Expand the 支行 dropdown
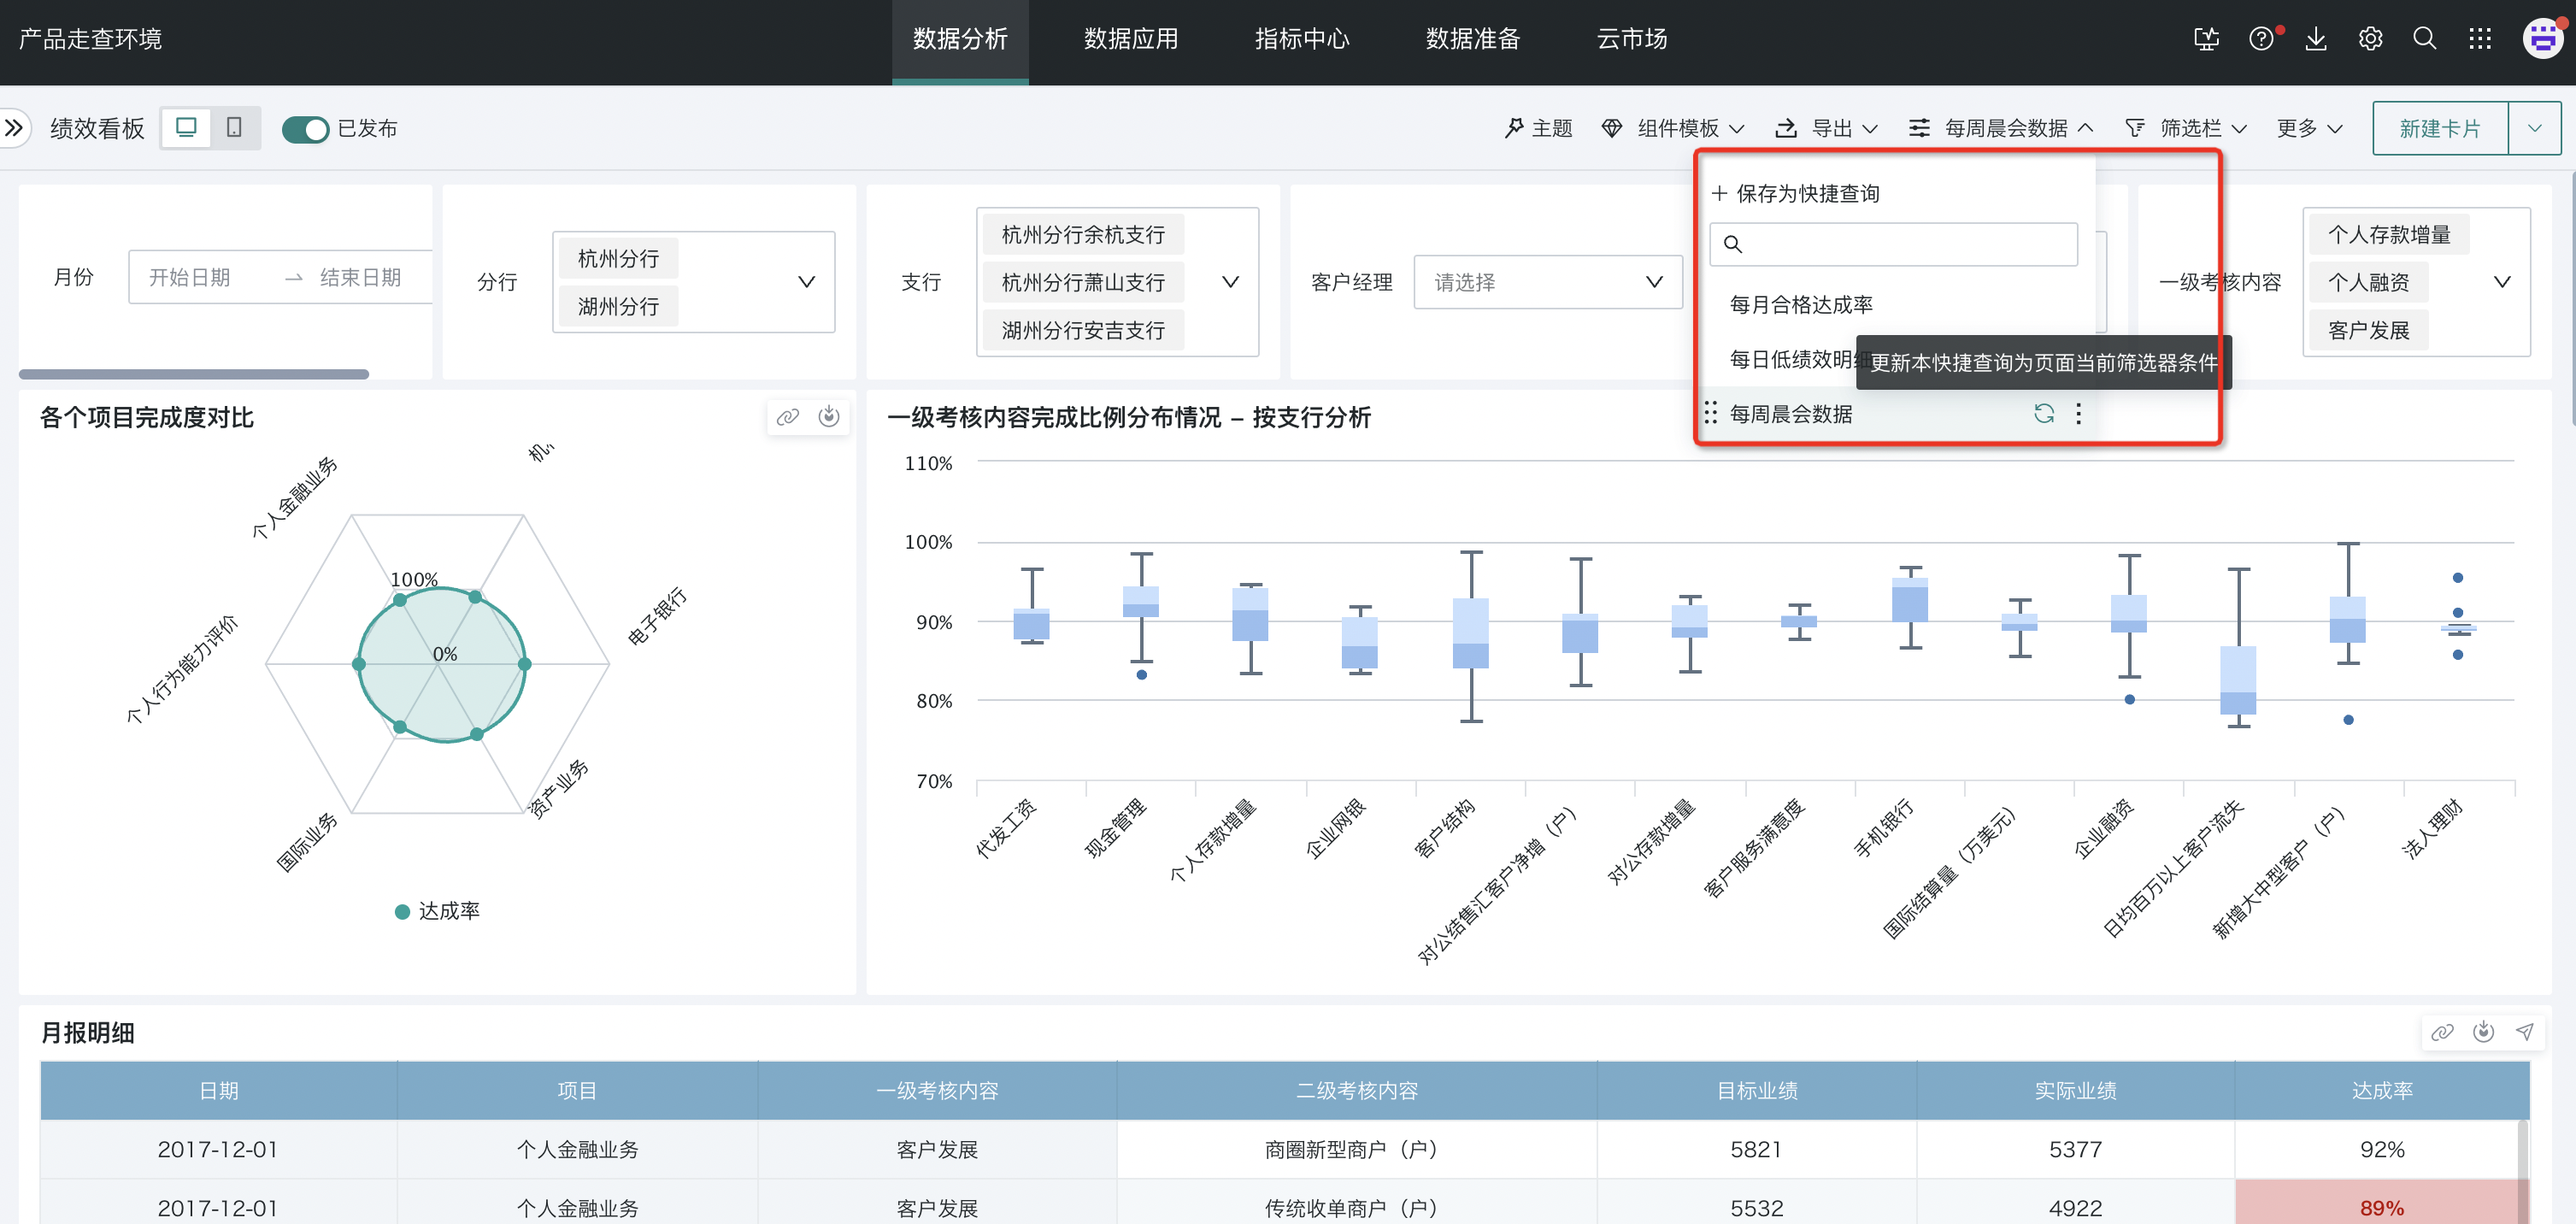Image resolution: width=2576 pixels, height=1224 pixels. click(x=1230, y=282)
